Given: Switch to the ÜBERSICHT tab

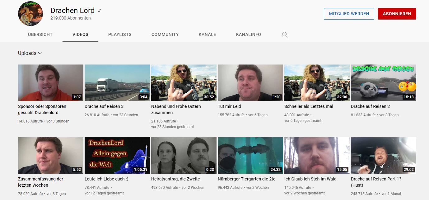Looking at the screenshot, I should tap(40, 34).
